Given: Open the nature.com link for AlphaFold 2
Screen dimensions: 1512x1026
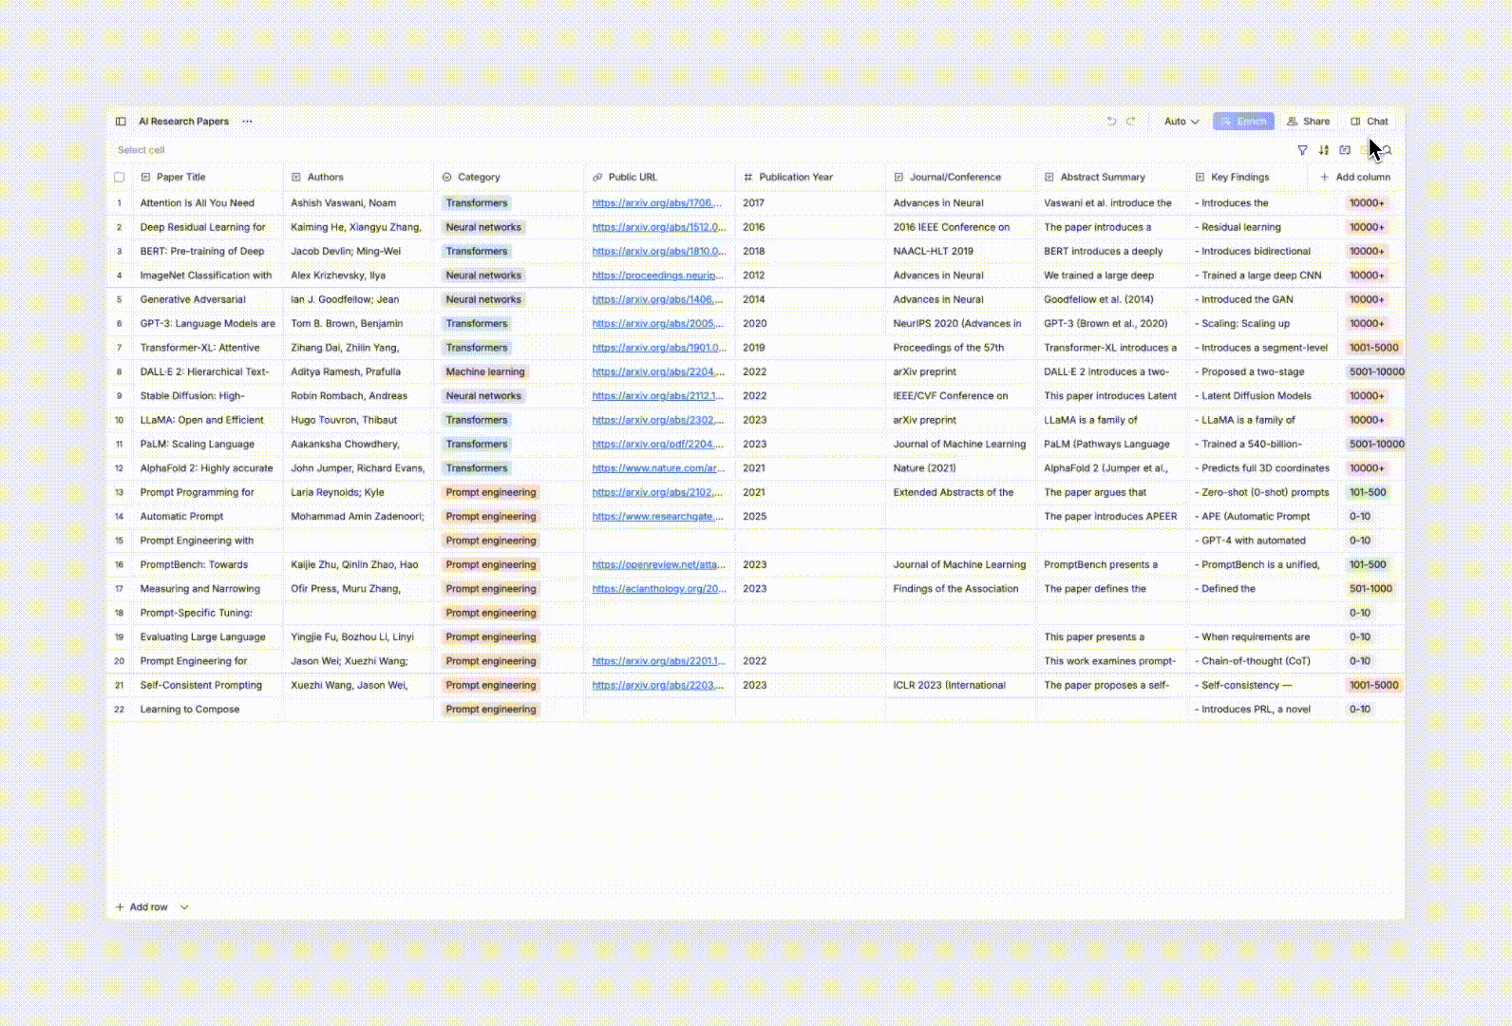Looking at the screenshot, I should click(658, 468).
